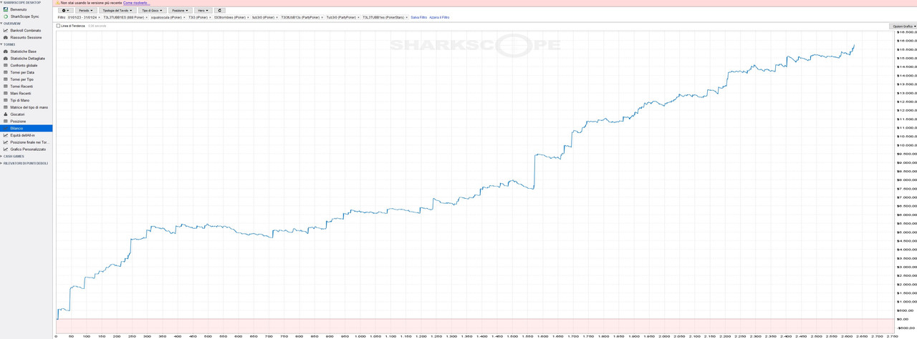Enable the Linea di Tendenza checkbox
Viewport: 917px width, 339px height.
click(59, 26)
